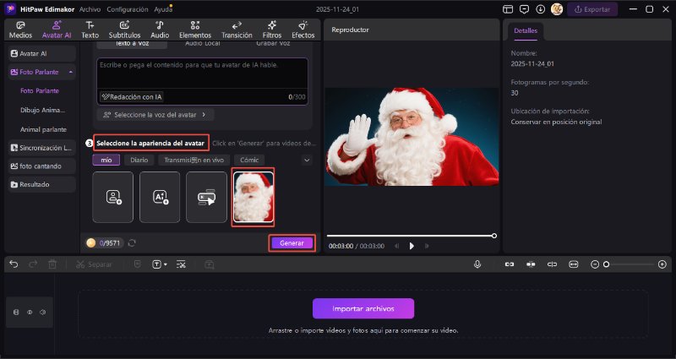Open Resultado in the sidebar
Image resolution: width=676 pixels, height=359 pixels.
41,184
